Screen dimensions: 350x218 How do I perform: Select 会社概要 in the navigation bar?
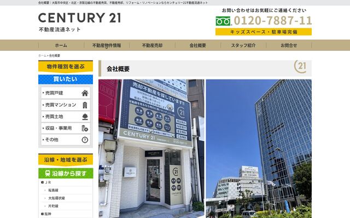tap(197, 45)
